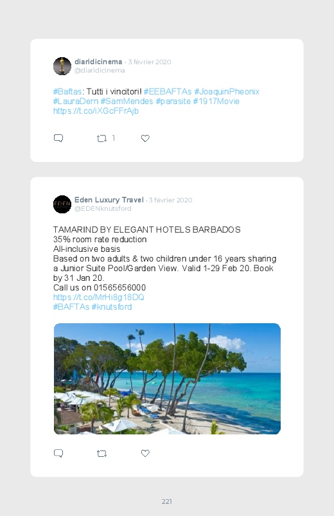The image size is (334, 516).
Task: Open the #SamMendes hashtag
Action: coord(127,101)
